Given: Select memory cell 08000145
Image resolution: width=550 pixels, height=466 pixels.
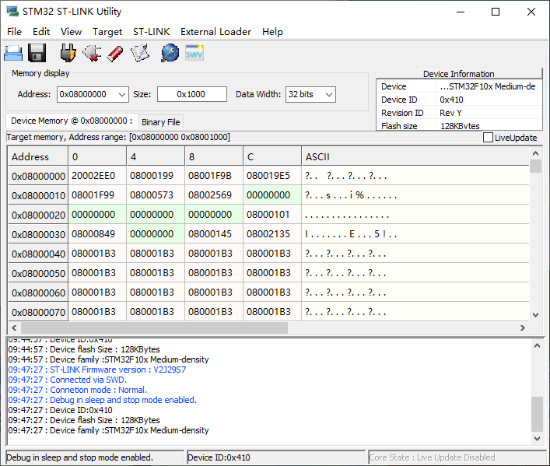Looking at the screenshot, I should point(214,234).
